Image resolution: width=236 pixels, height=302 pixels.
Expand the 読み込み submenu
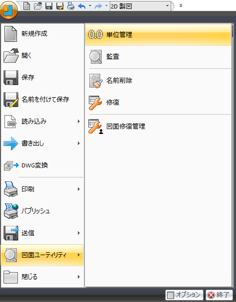[x=42, y=121]
